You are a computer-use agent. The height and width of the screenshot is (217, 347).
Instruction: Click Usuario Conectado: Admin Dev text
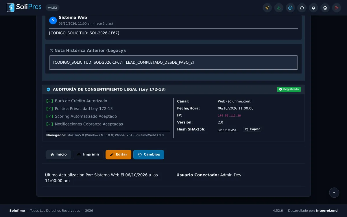tap(209, 175)
